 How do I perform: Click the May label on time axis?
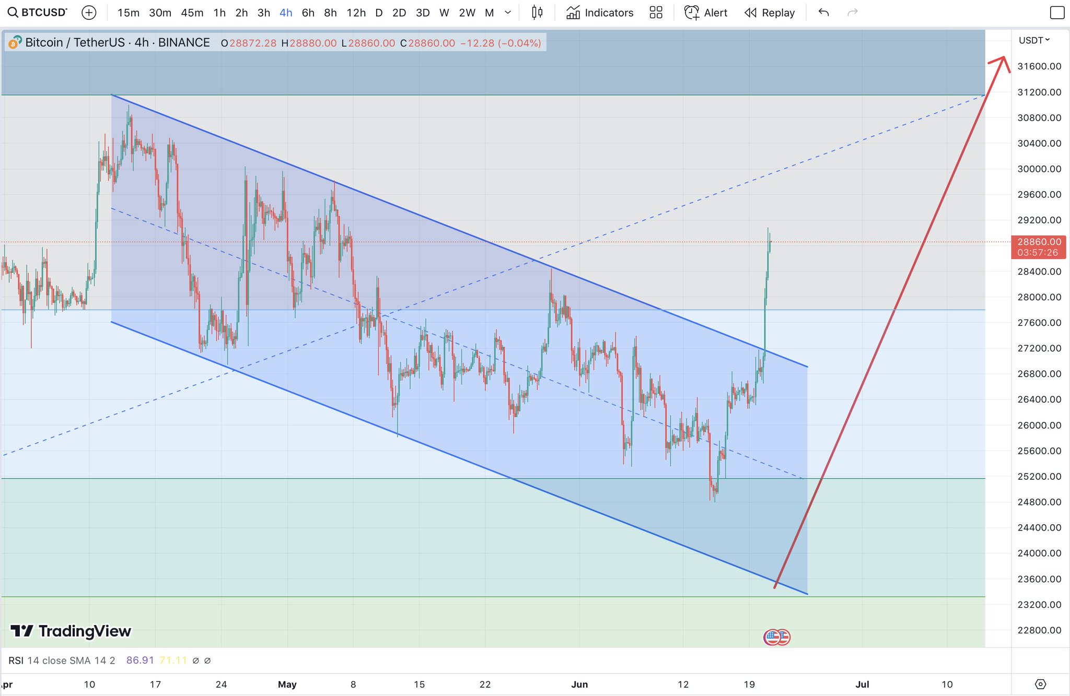coord(287,684)
